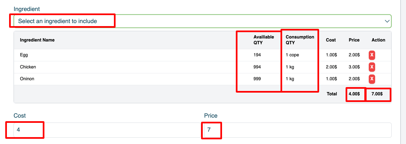Remove the Egg ingredient row
Image resolution: width=406 pixels, height=144 pixels.
372,55
